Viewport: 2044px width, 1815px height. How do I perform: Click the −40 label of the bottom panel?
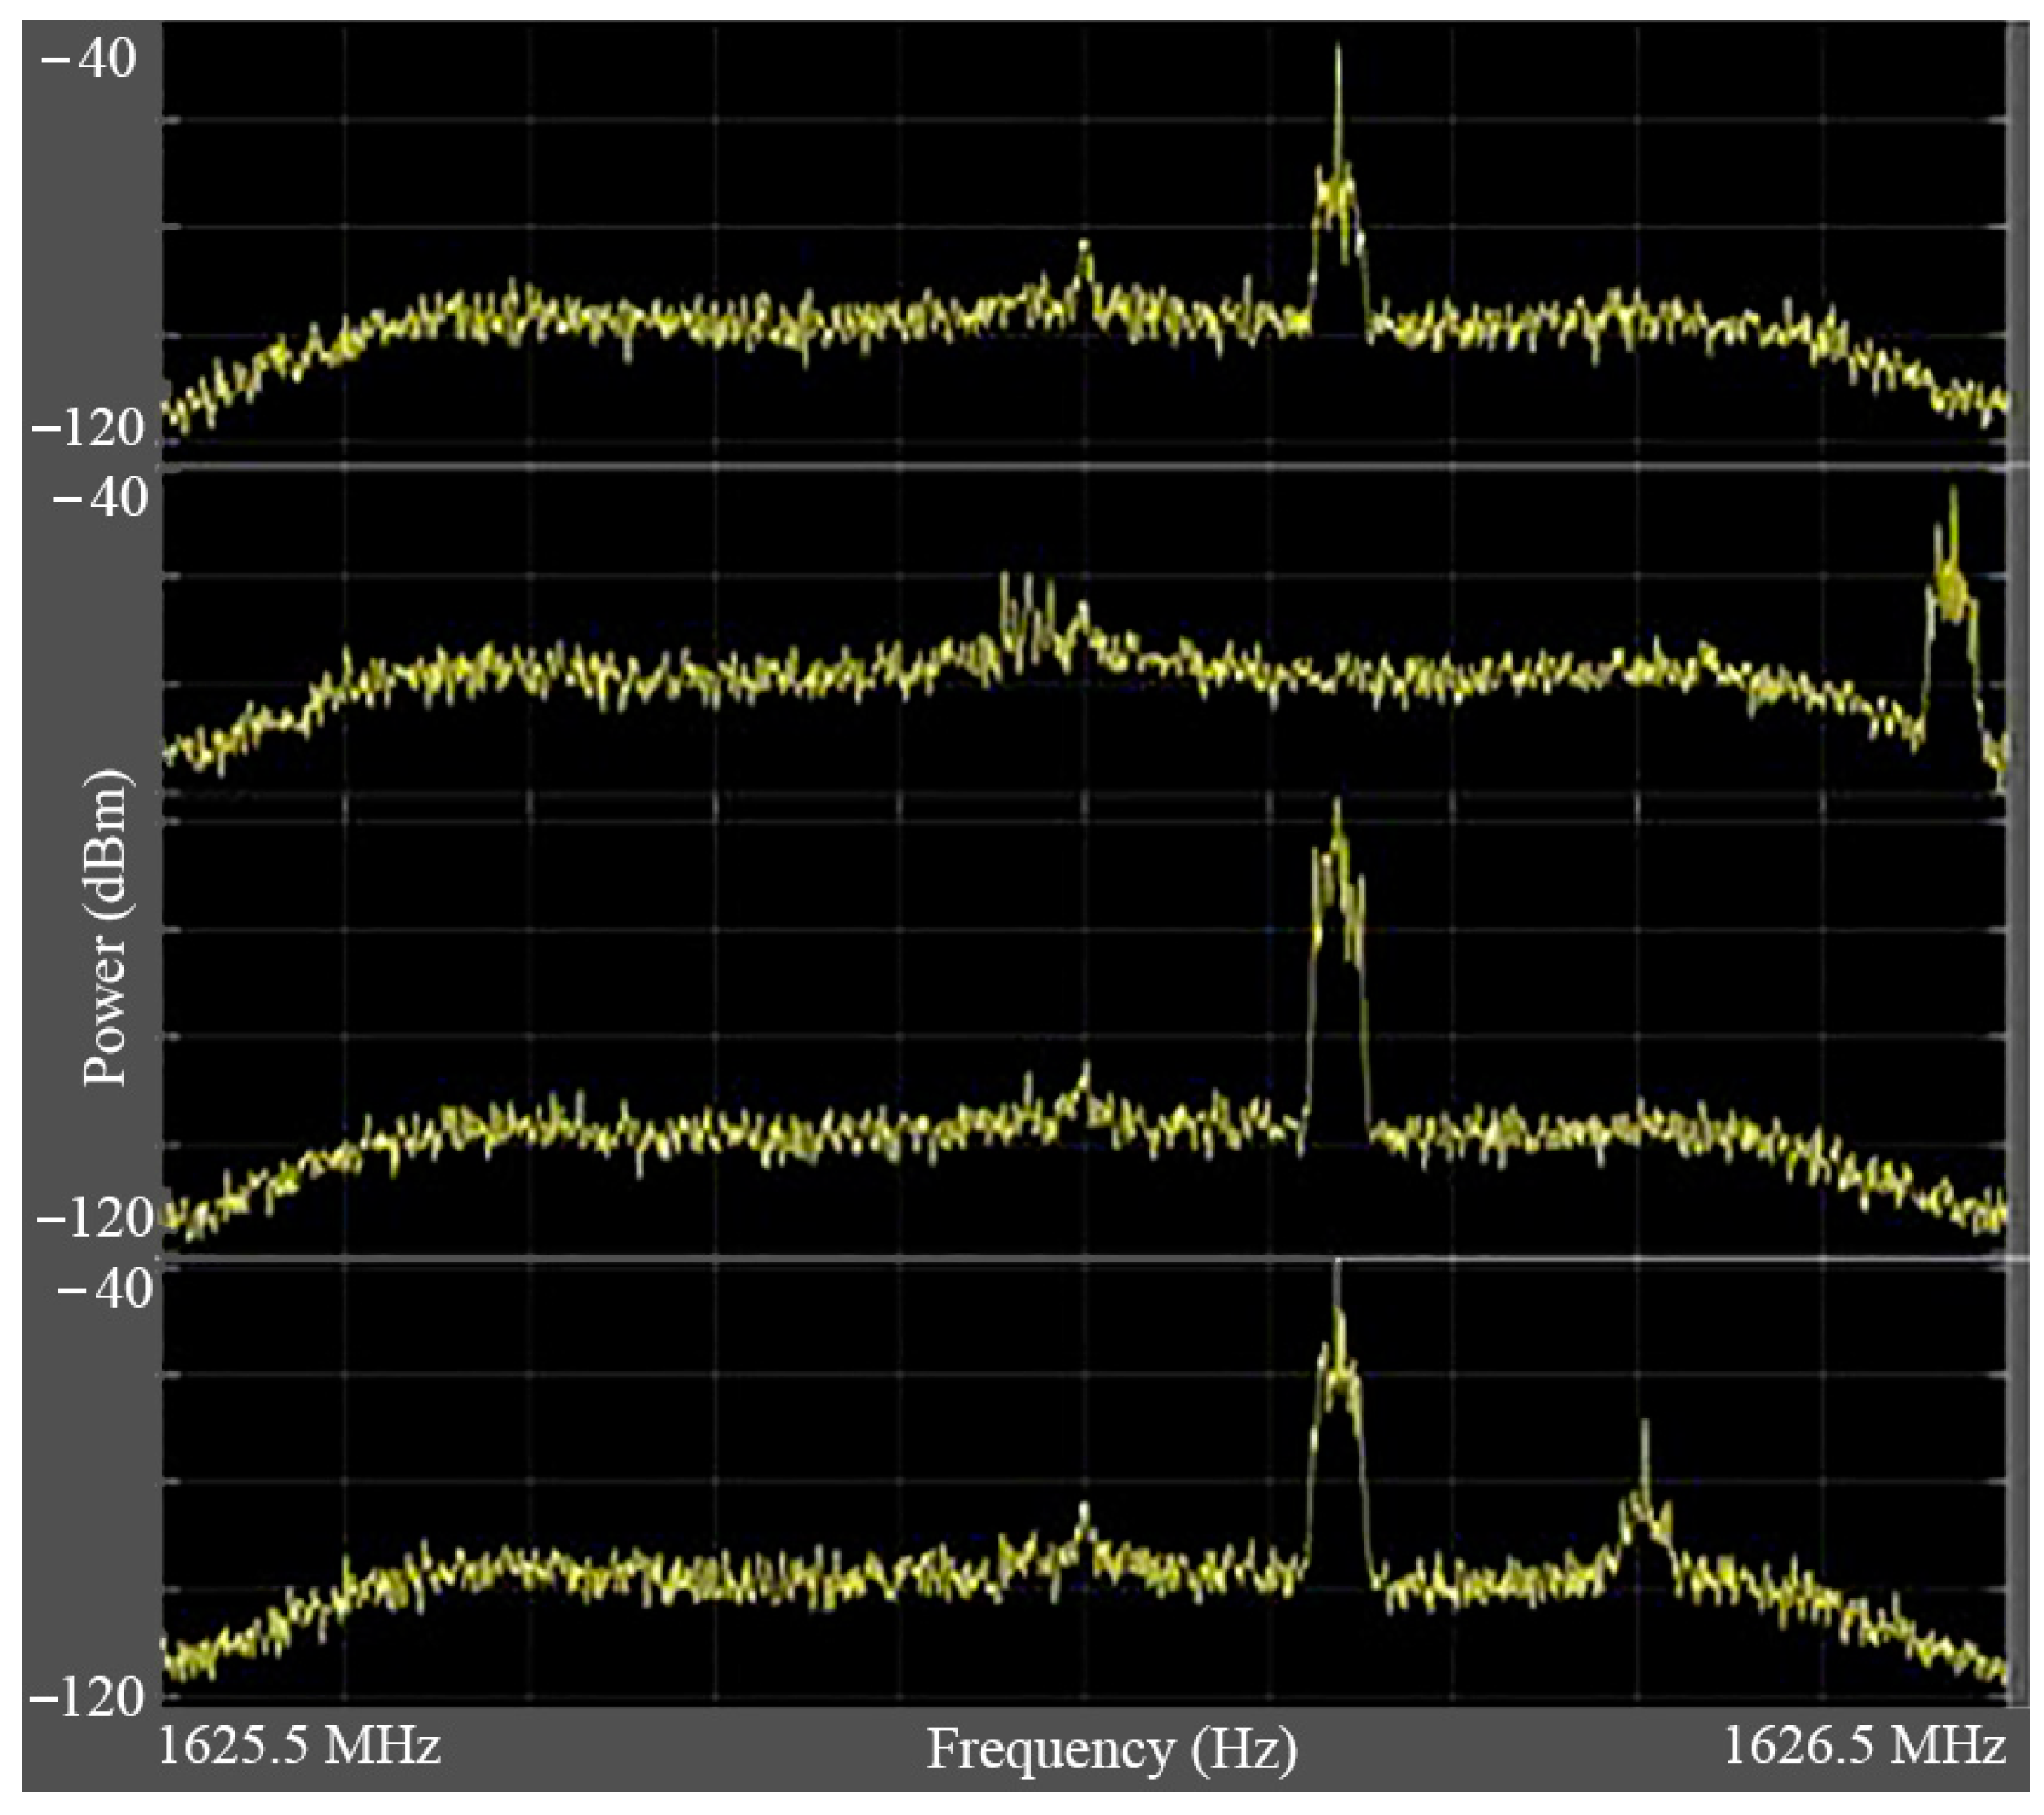pyautogui.click(x=104, y=1289)
